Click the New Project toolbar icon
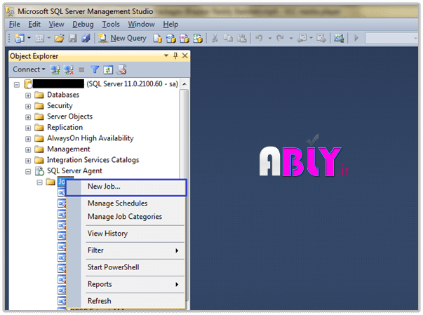This screenshot has width=423, height=315. [19, 39]
